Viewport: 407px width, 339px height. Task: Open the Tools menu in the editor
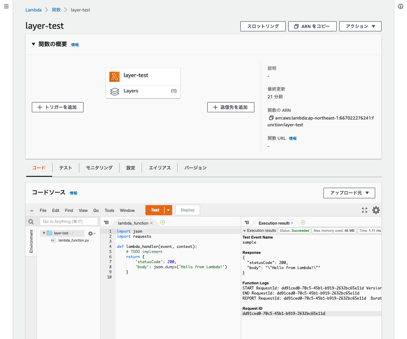point(109,210)
